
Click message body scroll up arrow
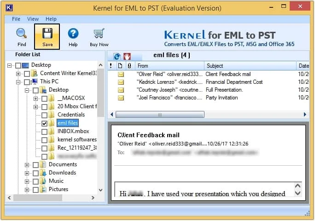297,186
